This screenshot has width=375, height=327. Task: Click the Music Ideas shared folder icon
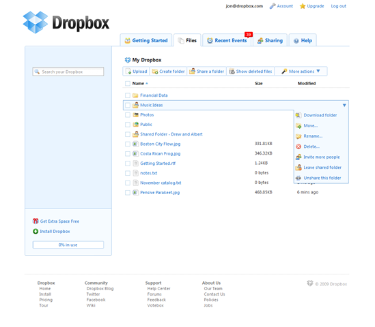click(136, 105)
